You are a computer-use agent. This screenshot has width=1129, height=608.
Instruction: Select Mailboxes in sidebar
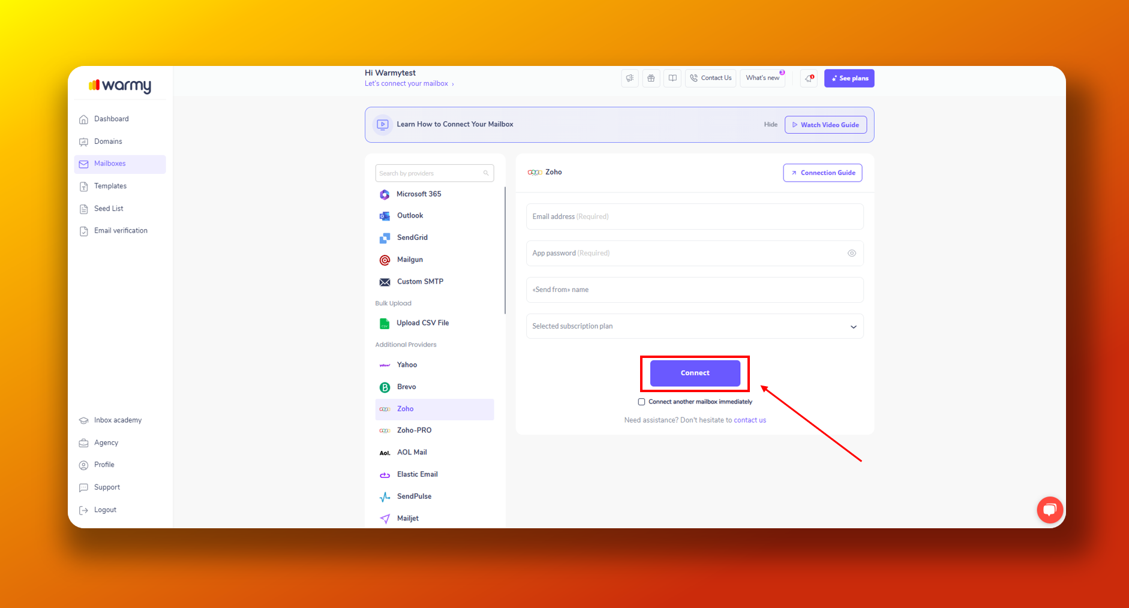click(120, 164)
